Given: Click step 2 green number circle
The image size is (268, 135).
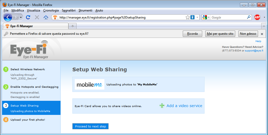Looking at the screenshot, I should [x=6, y=87].
